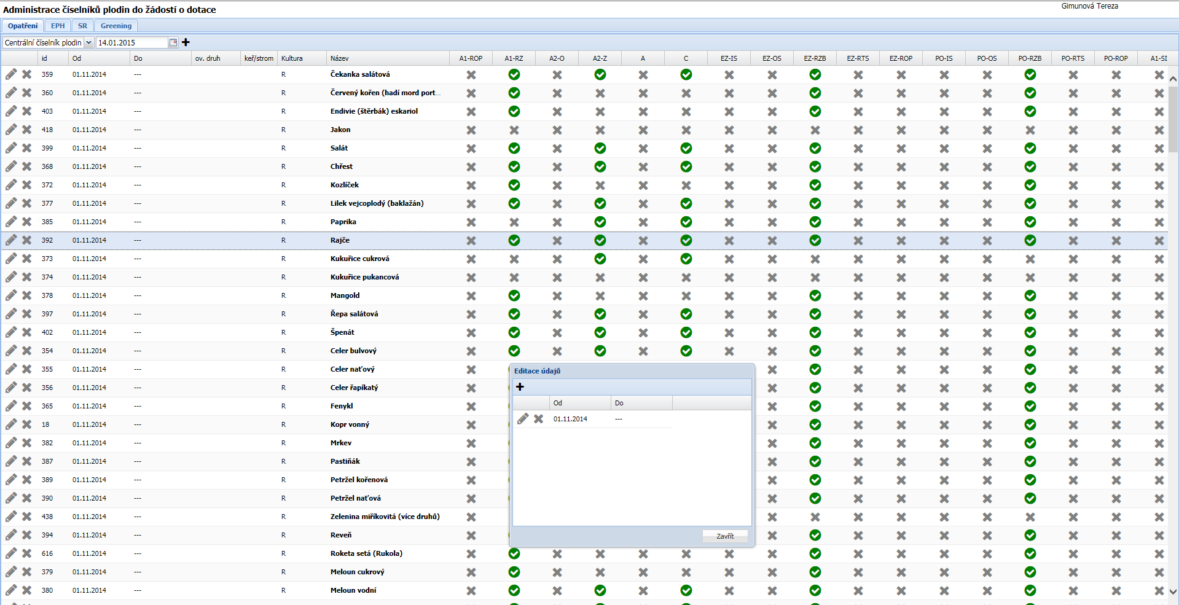Click the vertical scrollbar thumb
The width and height of the screenshot is (1179, 605).
(1173, 119)
